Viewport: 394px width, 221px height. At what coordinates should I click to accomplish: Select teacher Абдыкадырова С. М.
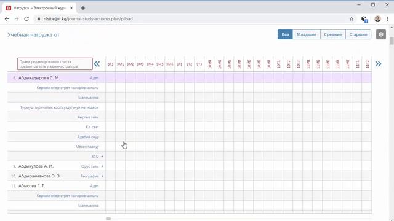pos(39,78)
